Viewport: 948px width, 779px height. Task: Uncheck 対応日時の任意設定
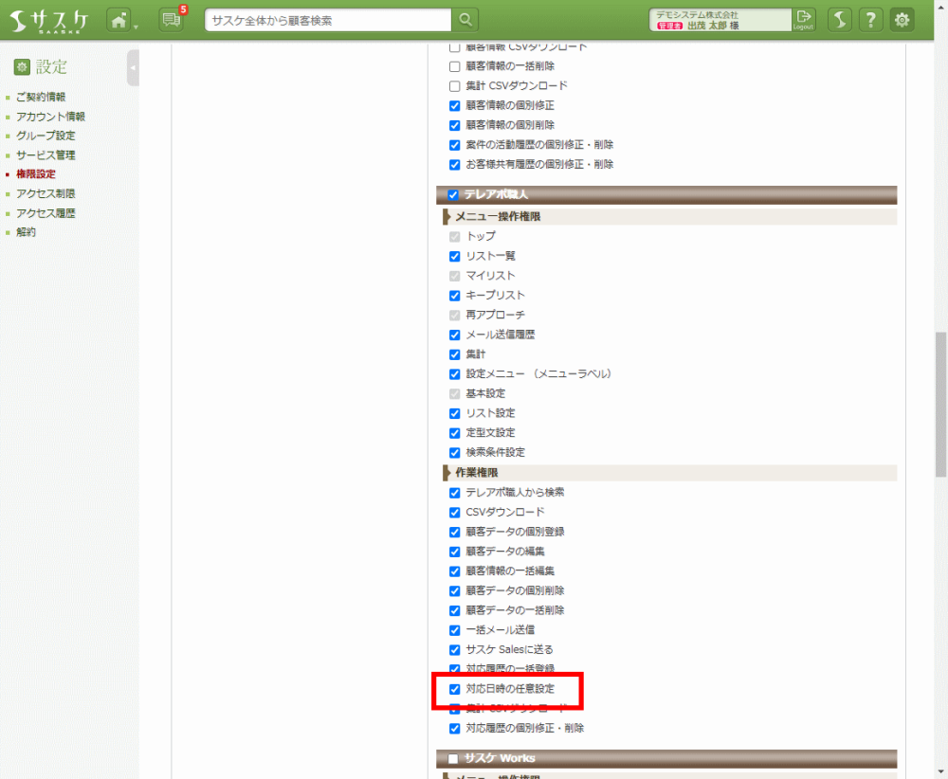[455, 689]
